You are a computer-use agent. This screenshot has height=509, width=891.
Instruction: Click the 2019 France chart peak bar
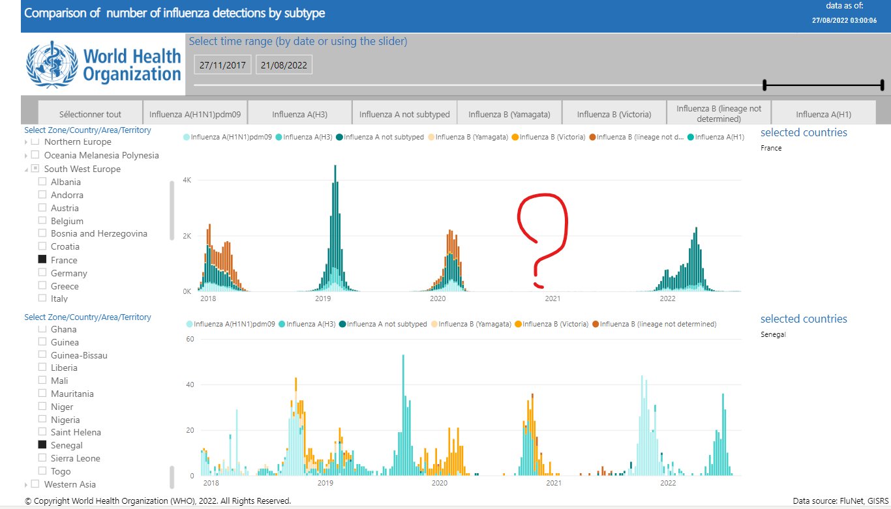pyautogui.click(x=335, y=228)
